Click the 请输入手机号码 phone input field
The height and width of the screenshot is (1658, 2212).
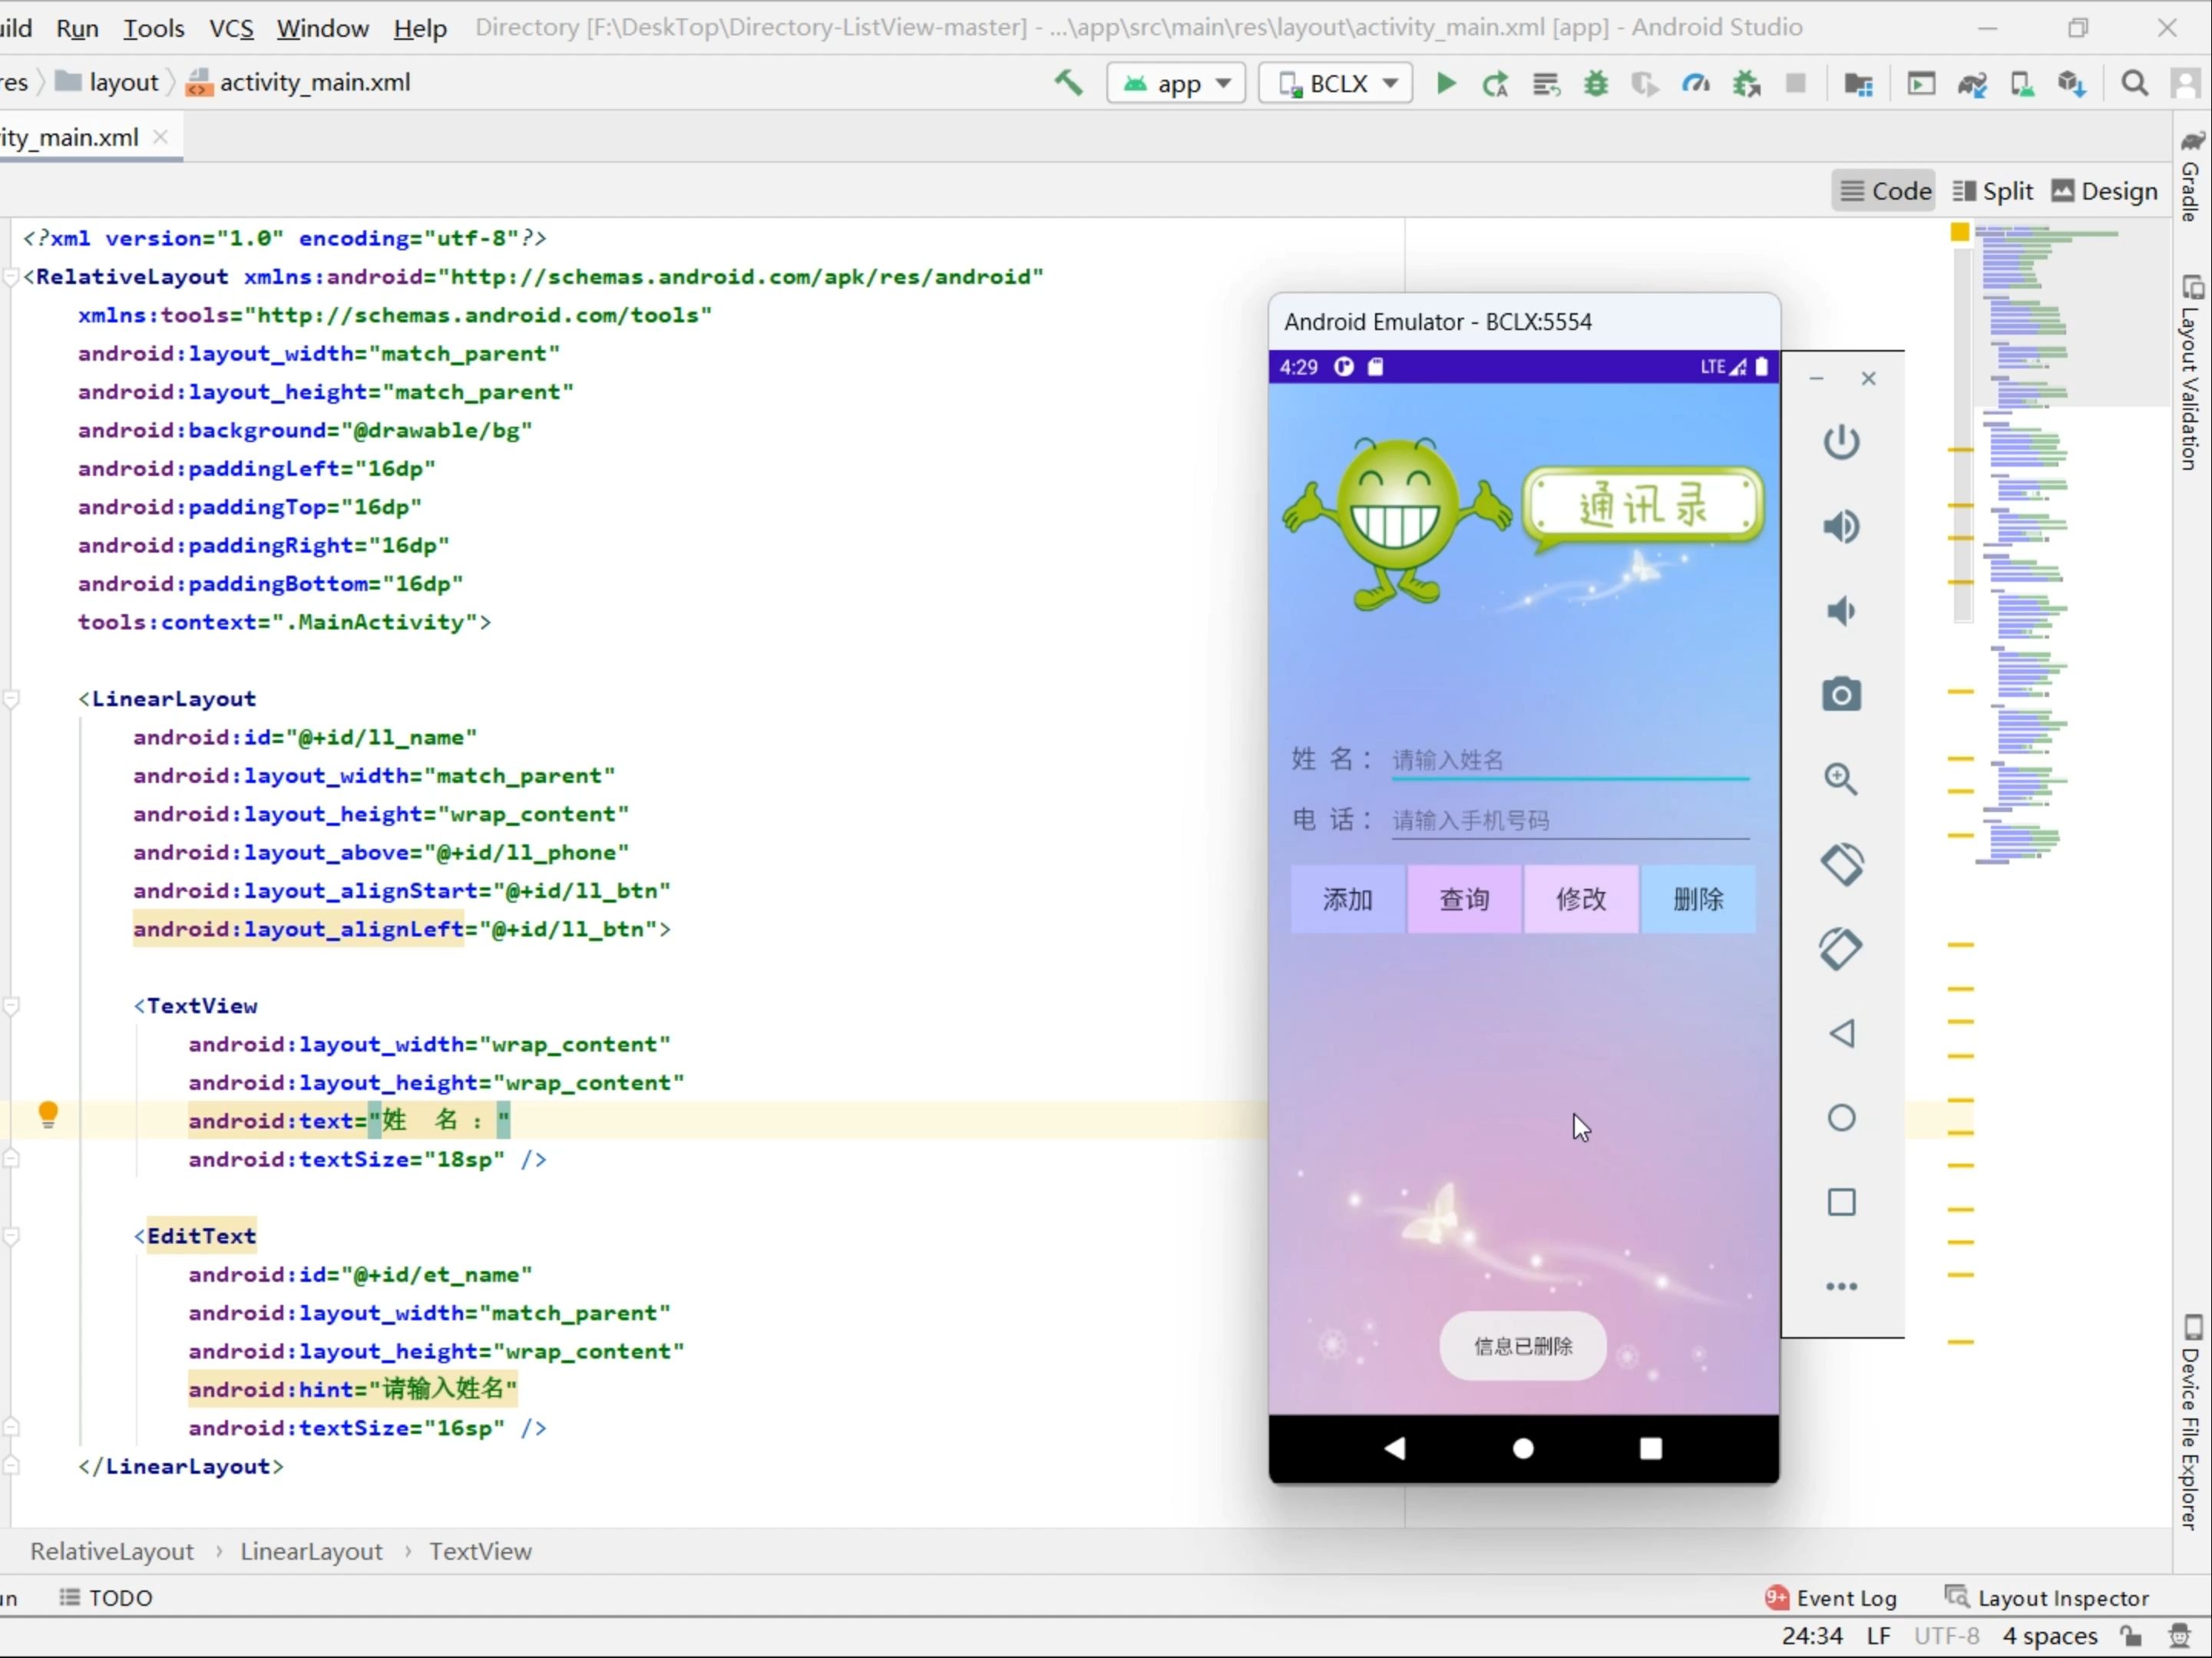(1570, 821)
